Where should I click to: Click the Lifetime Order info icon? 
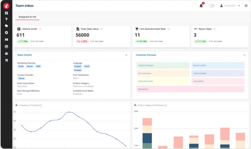pyautogui.click(x=40, y=29)
